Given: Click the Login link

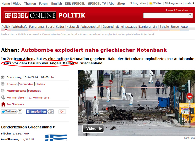Looking at the screenshot, I should [x=169, y=10].
